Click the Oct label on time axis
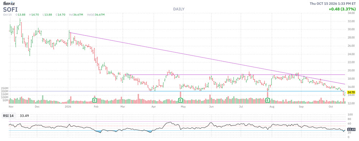Image resolution: width=359 pixels, height=141 pixels. 331,107
